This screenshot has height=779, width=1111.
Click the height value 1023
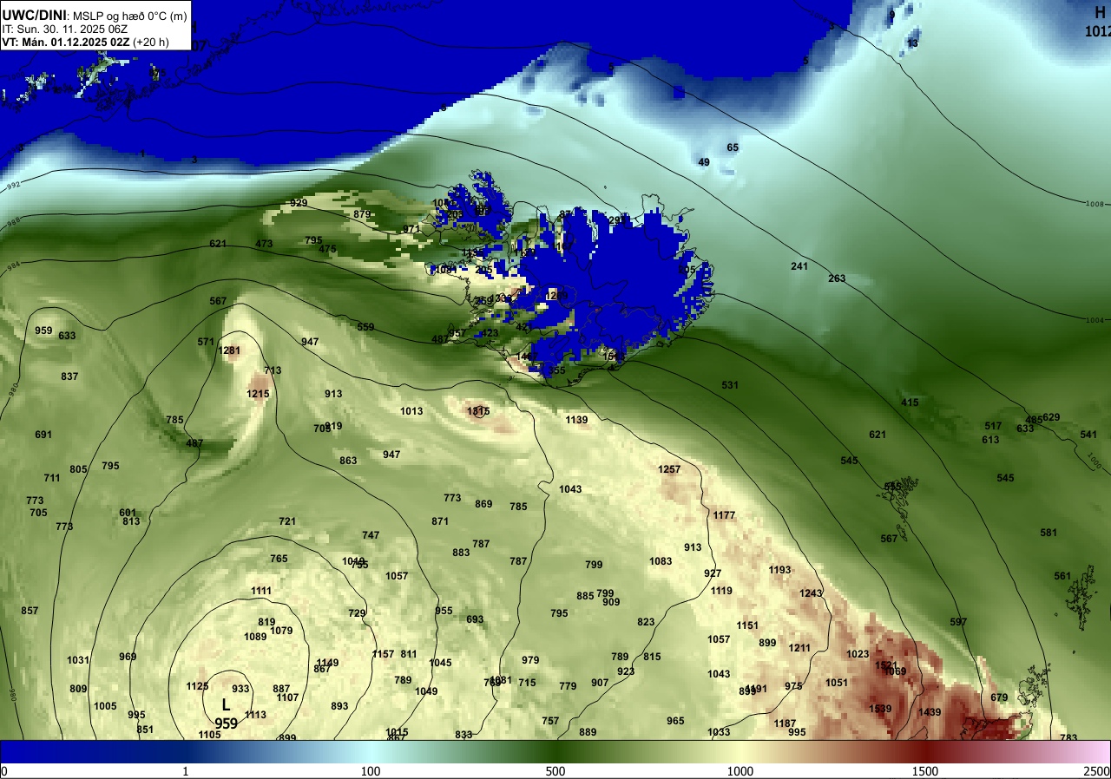coord(858,654)
